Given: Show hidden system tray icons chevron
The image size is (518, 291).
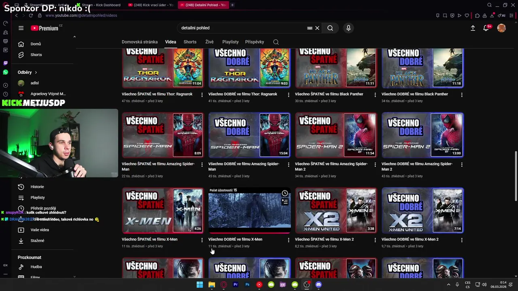Looking at the screenshot, I should click(x=448, y=285).
